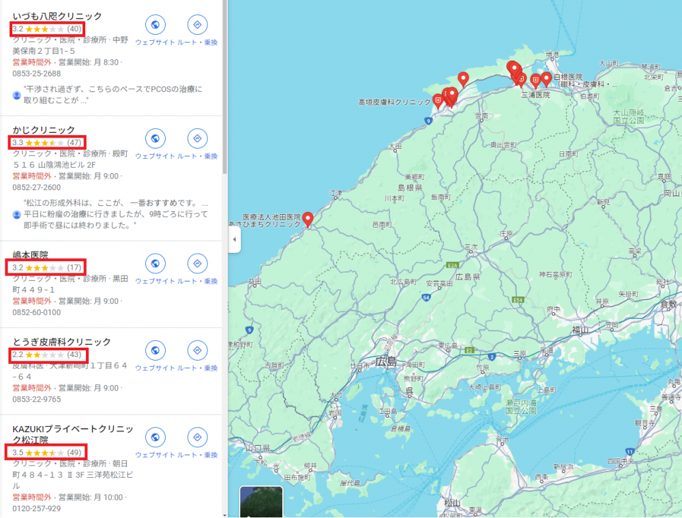The width and height of the screenshot is (682, 518).
Task: Click route 54 highway shield marker
Action: [x=426, y=298]
